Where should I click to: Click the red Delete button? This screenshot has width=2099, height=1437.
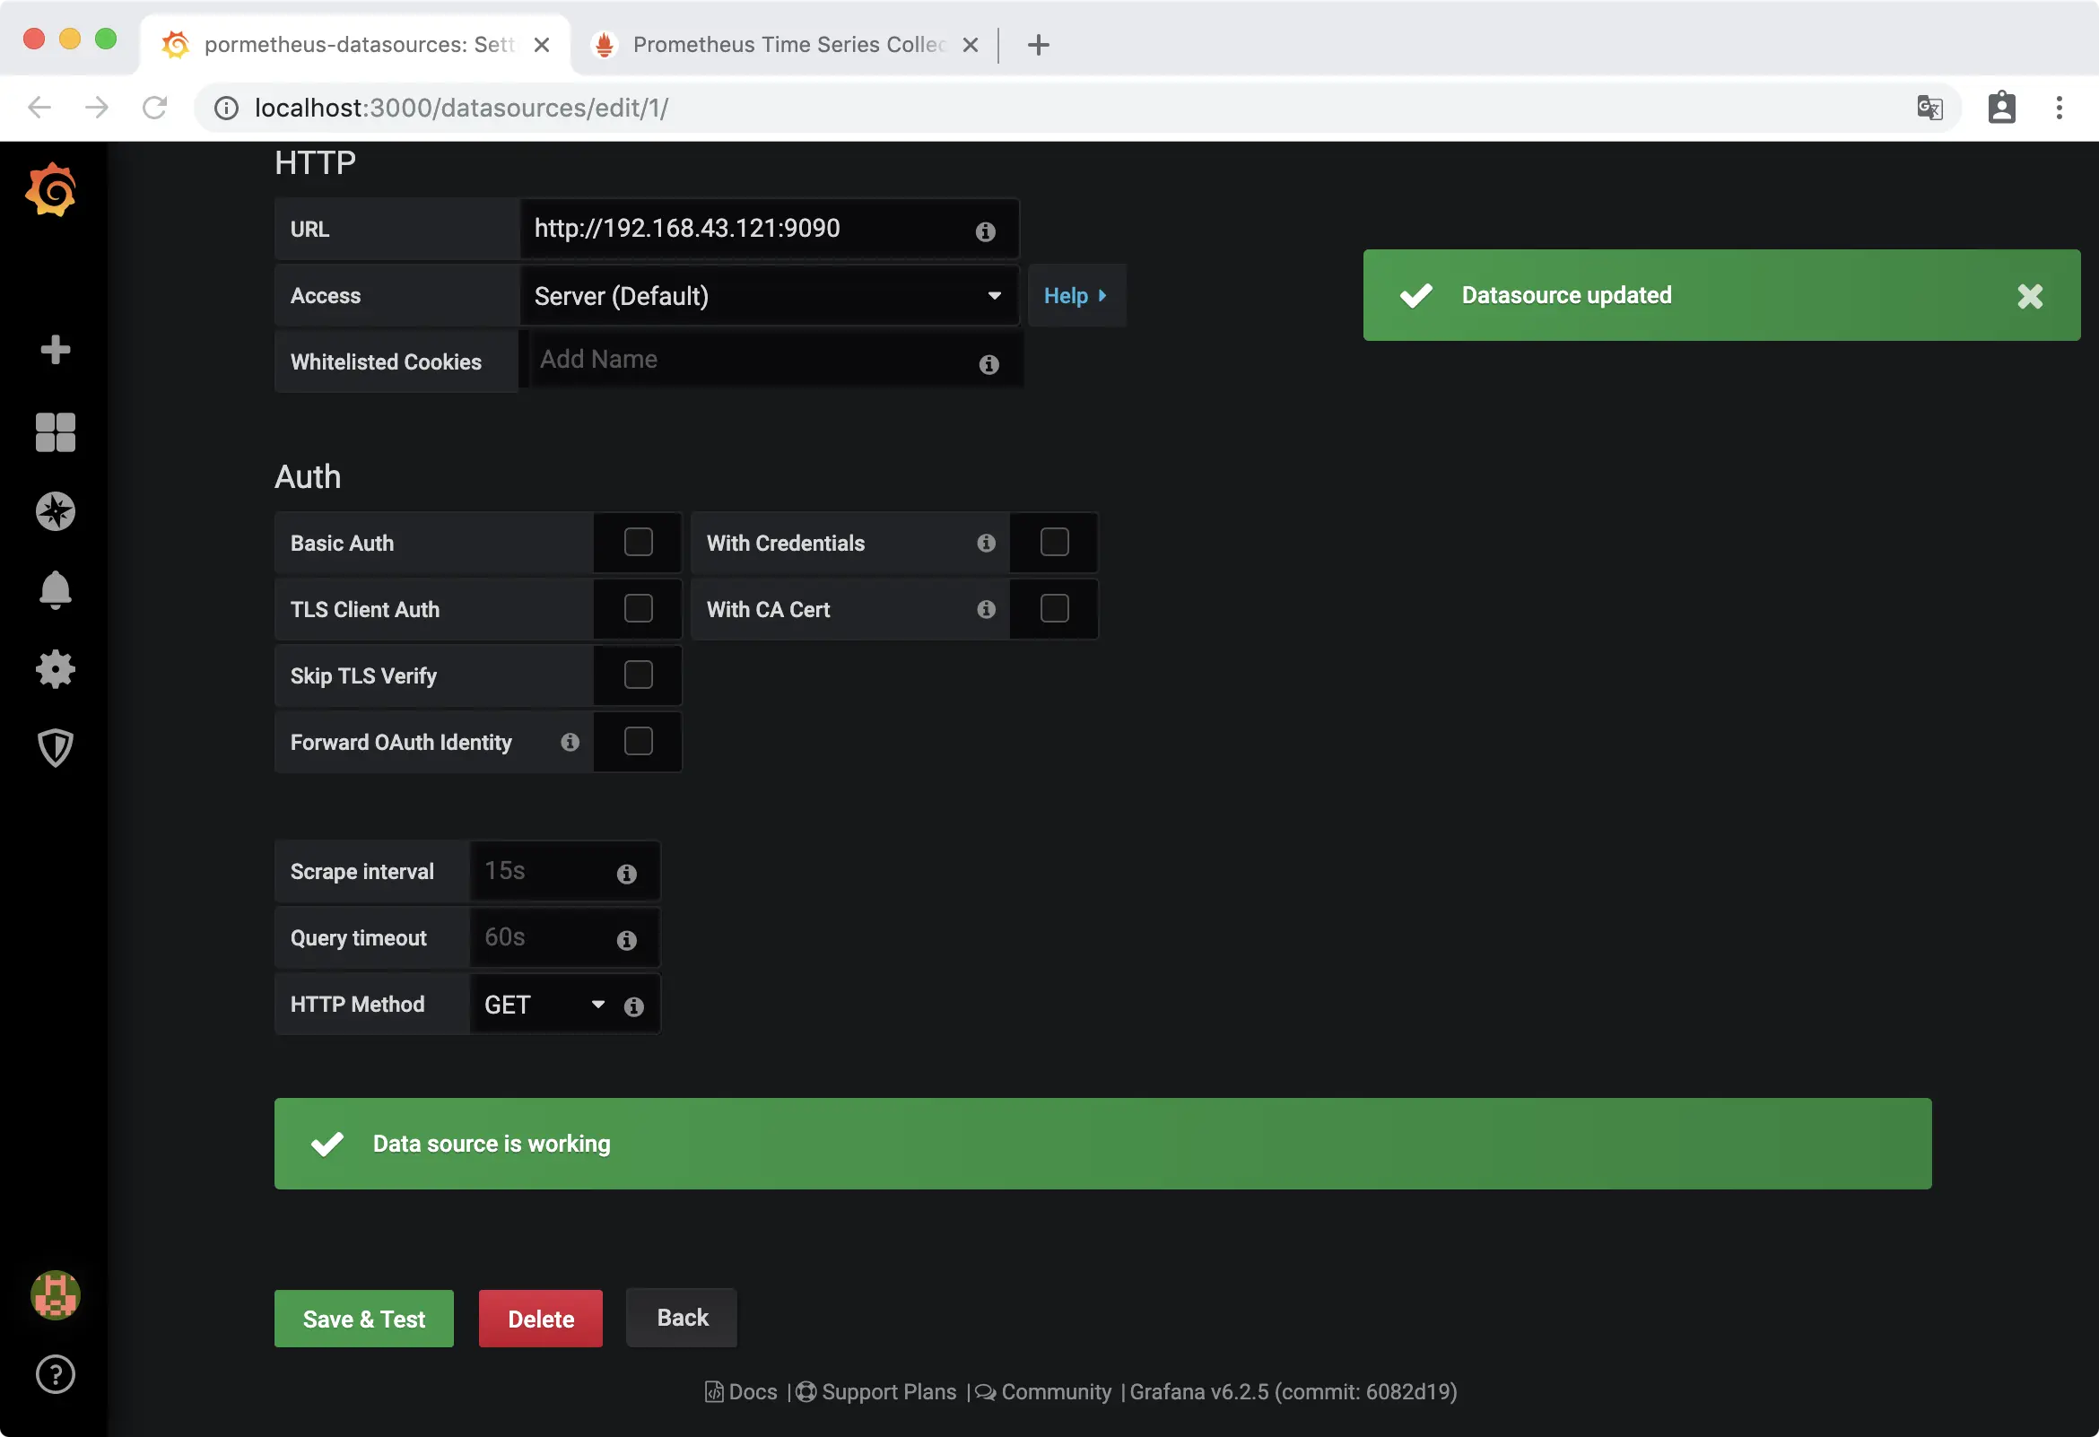[x=540, y=1319]
